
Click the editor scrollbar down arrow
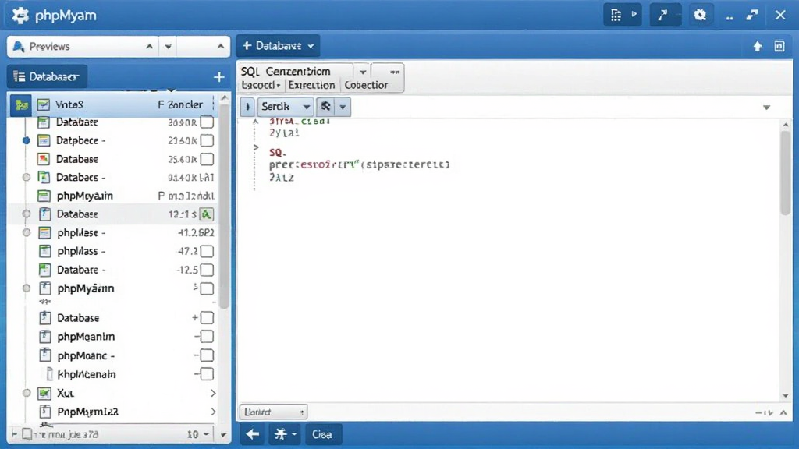pyautogui.click(x=785, y=395)
